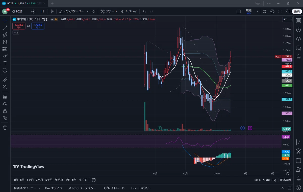The height and width of the screenshot is (192, 303).
Task: Expand the 無題 layout menu arrow
Action: 257,11
